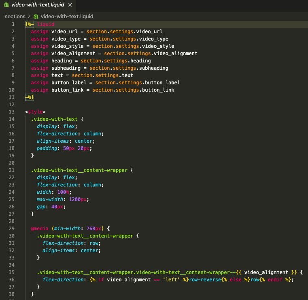Click 'section.settings.video_alignment' on line 5
308x300 pixels.
[151, 54]
